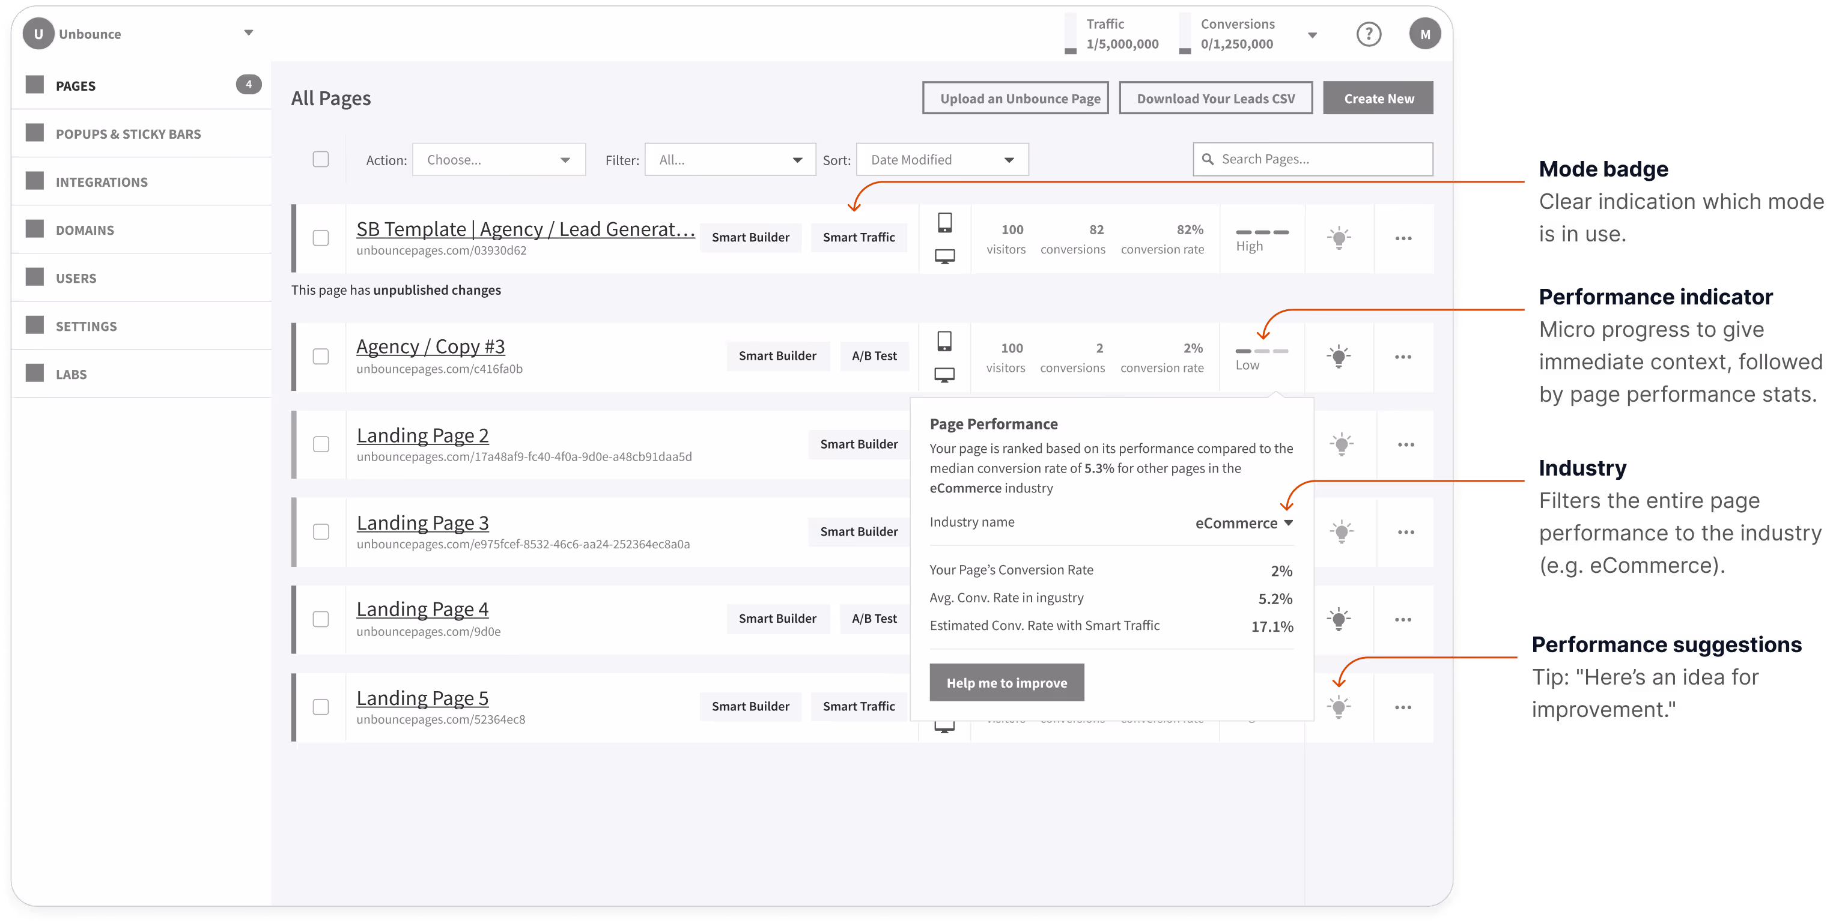Open more options menu for Landing Page 5
This screenshot has height=923, width=1842.
point(1403,708)
